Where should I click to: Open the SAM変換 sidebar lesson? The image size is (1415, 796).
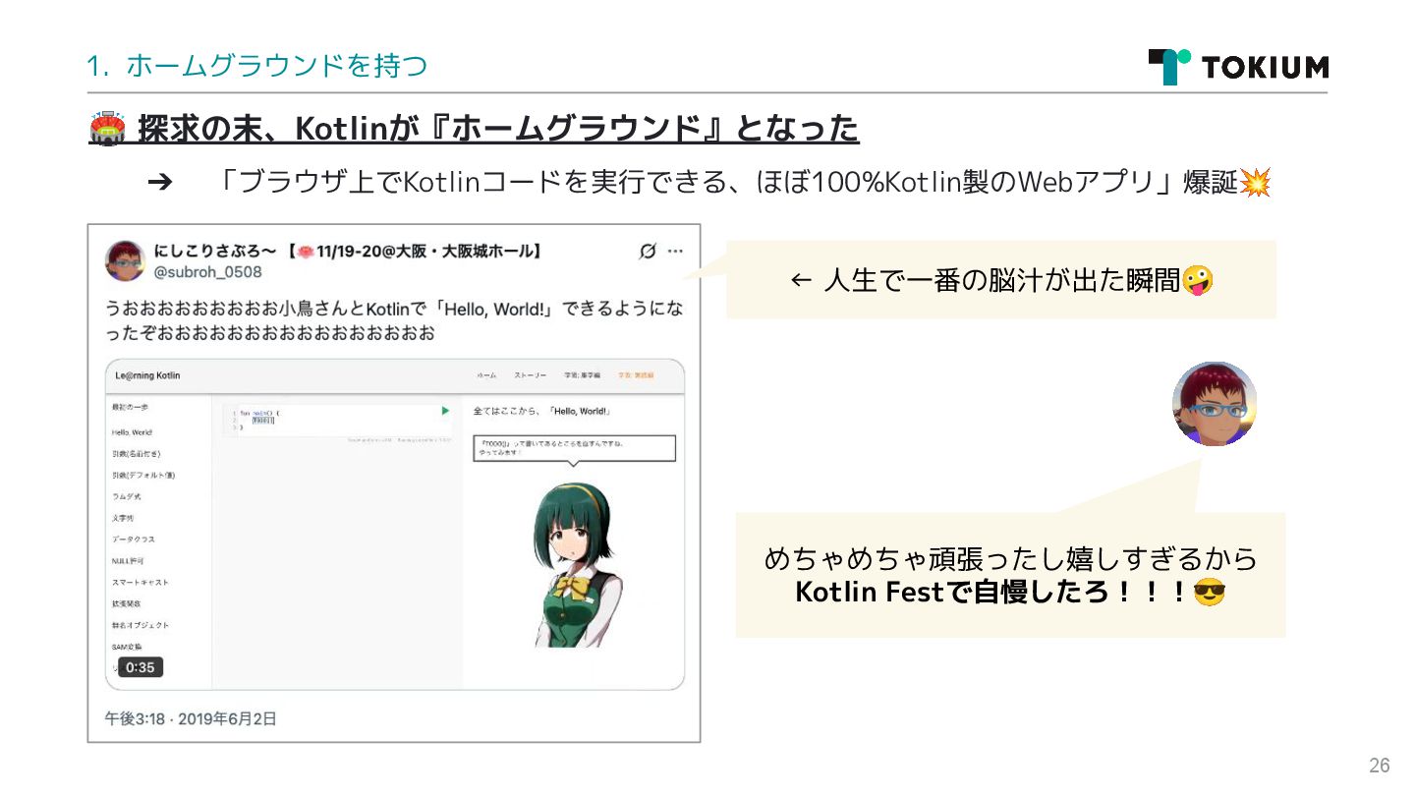pos(127,648)
